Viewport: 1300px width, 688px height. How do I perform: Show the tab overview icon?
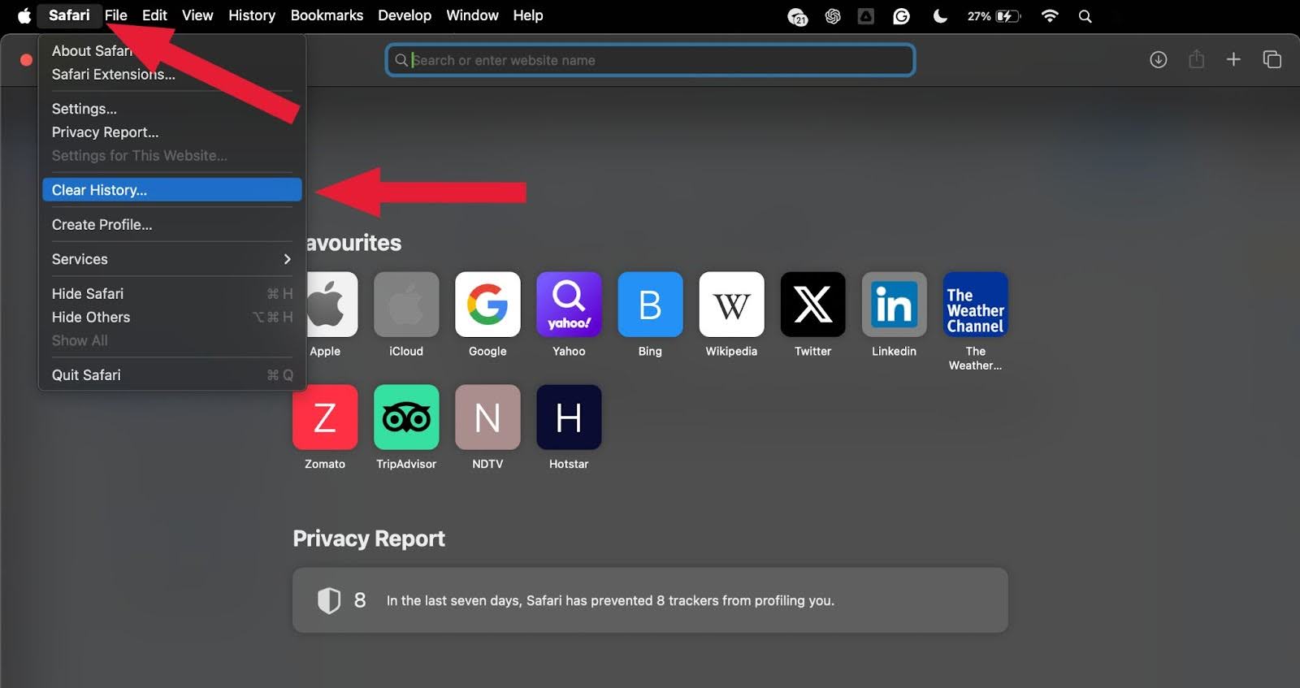pos(1272,59)
